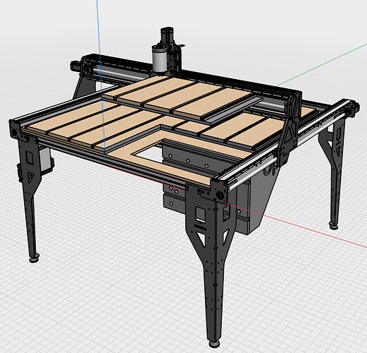Select the stepper motor at the rear right corner
The width and height of the screenshot is (367, 353).
click(354, 109)
